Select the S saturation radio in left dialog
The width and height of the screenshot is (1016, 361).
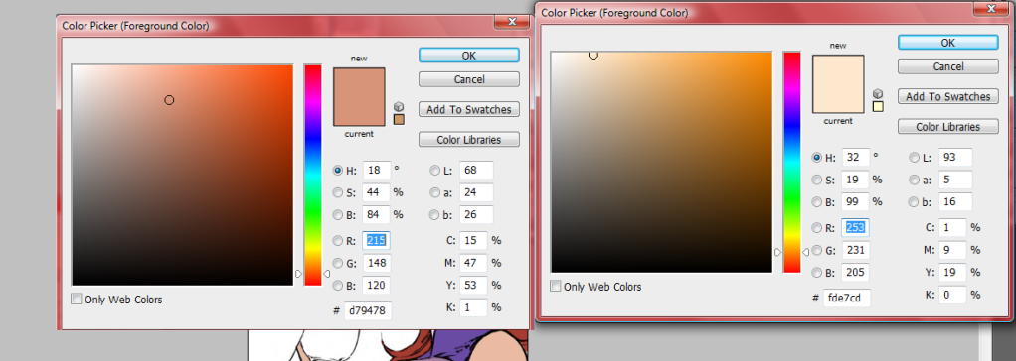pyautogui.click(x=338, y=192)
